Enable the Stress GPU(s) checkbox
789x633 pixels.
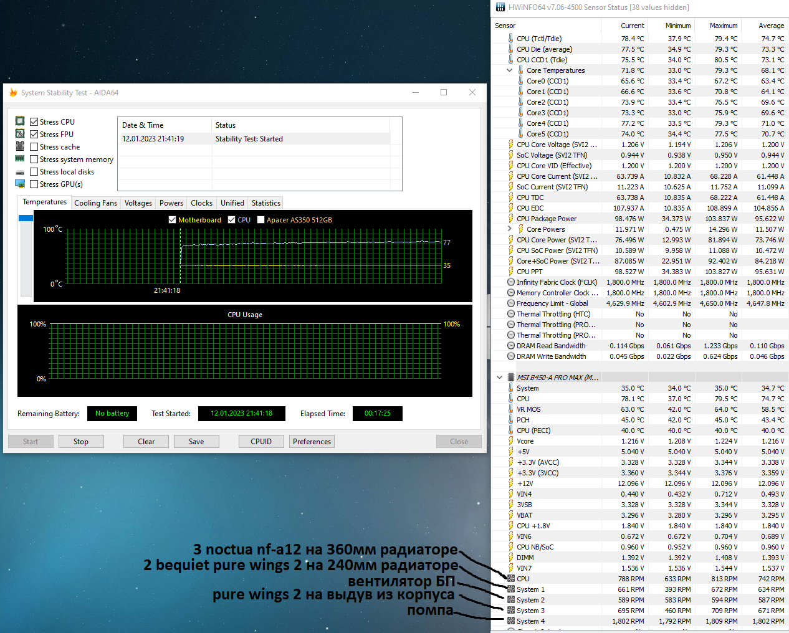click(x=34, y=184)
